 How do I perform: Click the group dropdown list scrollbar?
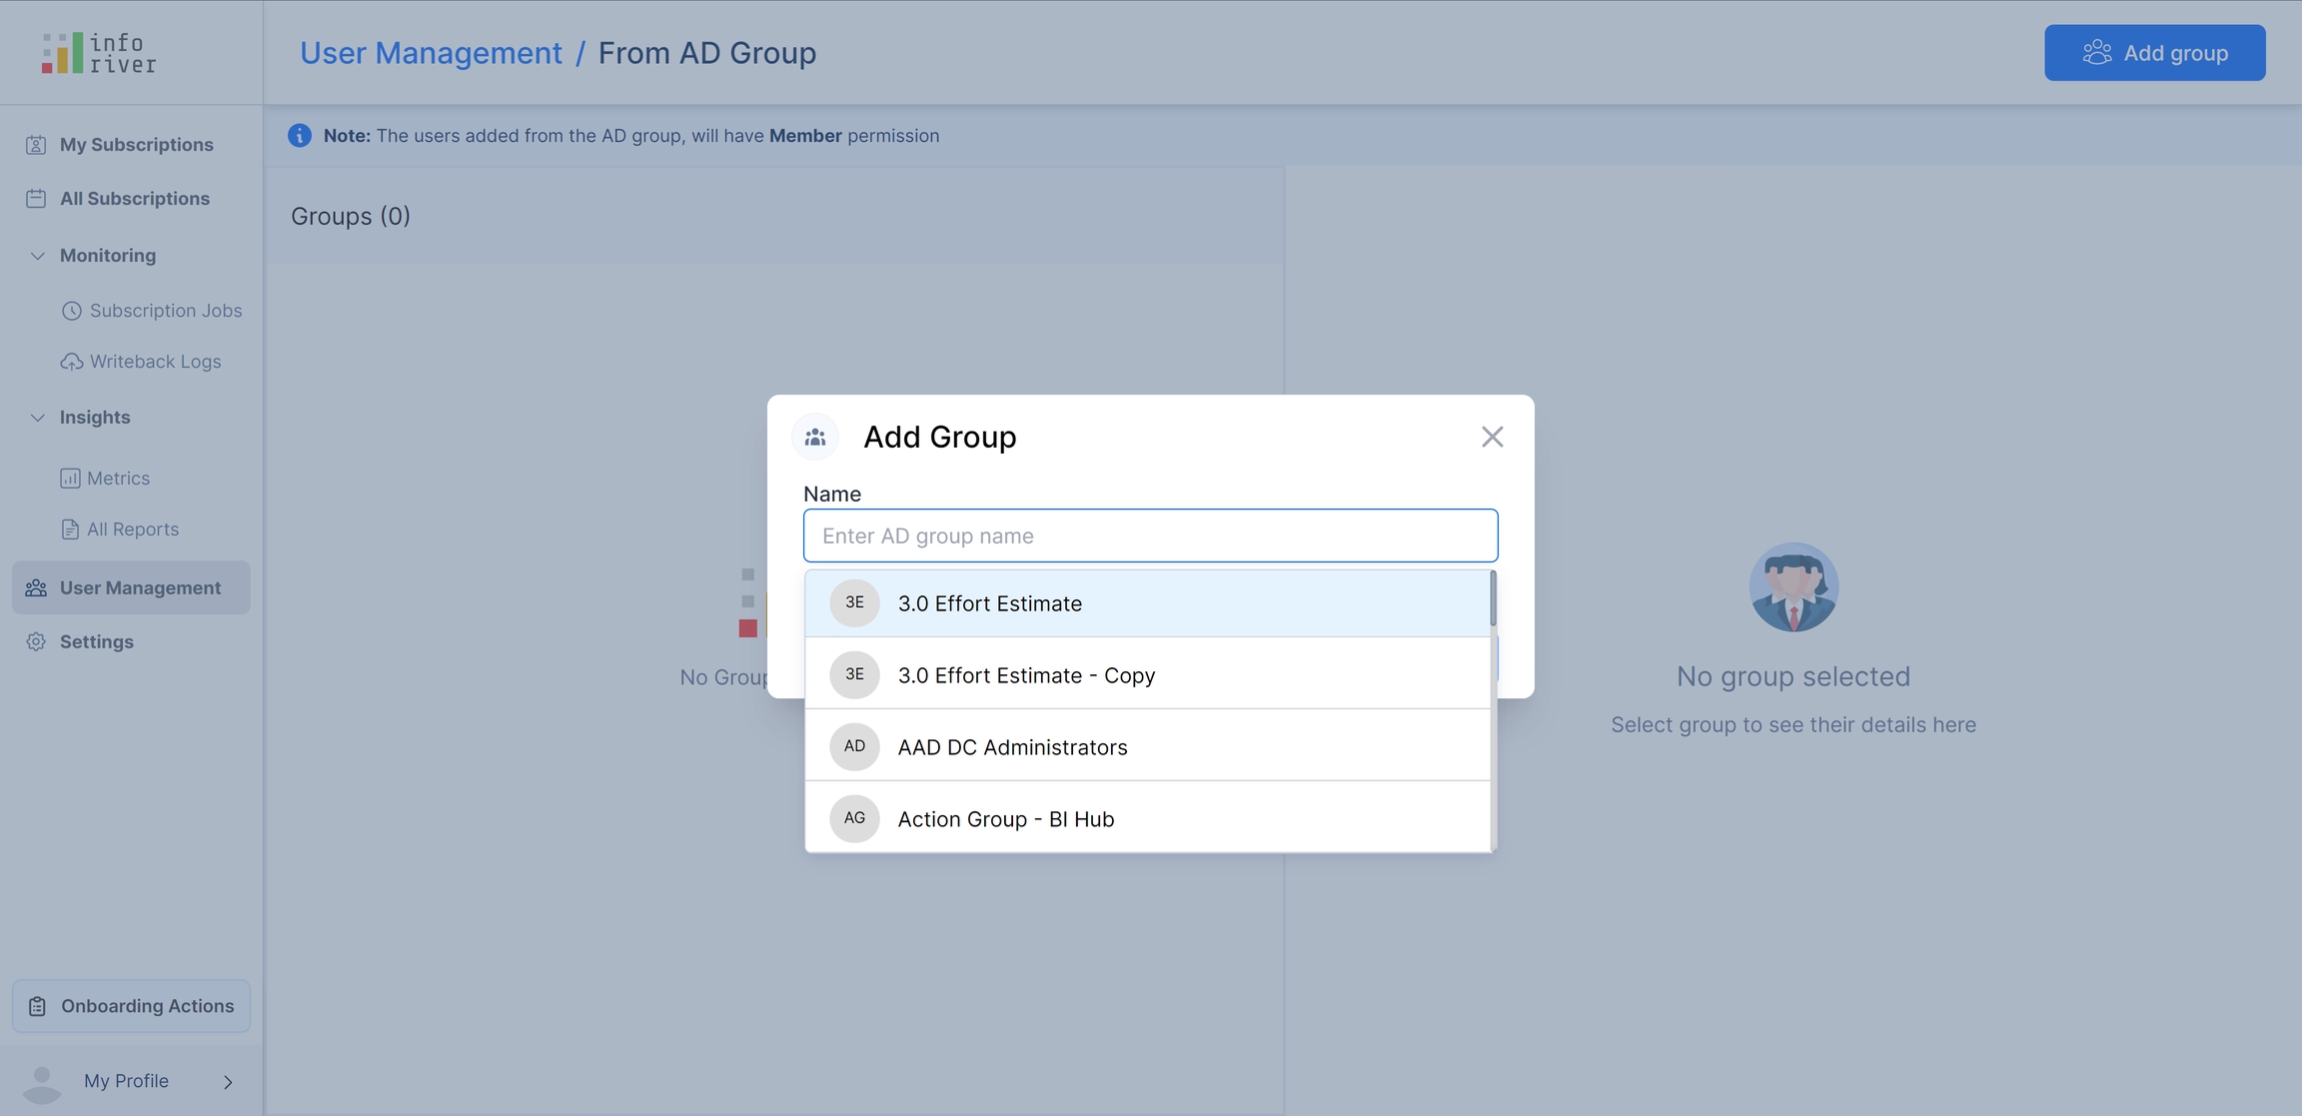[1493, 599]
